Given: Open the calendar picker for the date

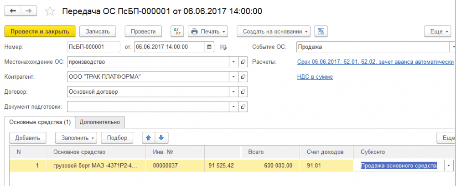Looking at the screenshot, I should tap(209, 46).
